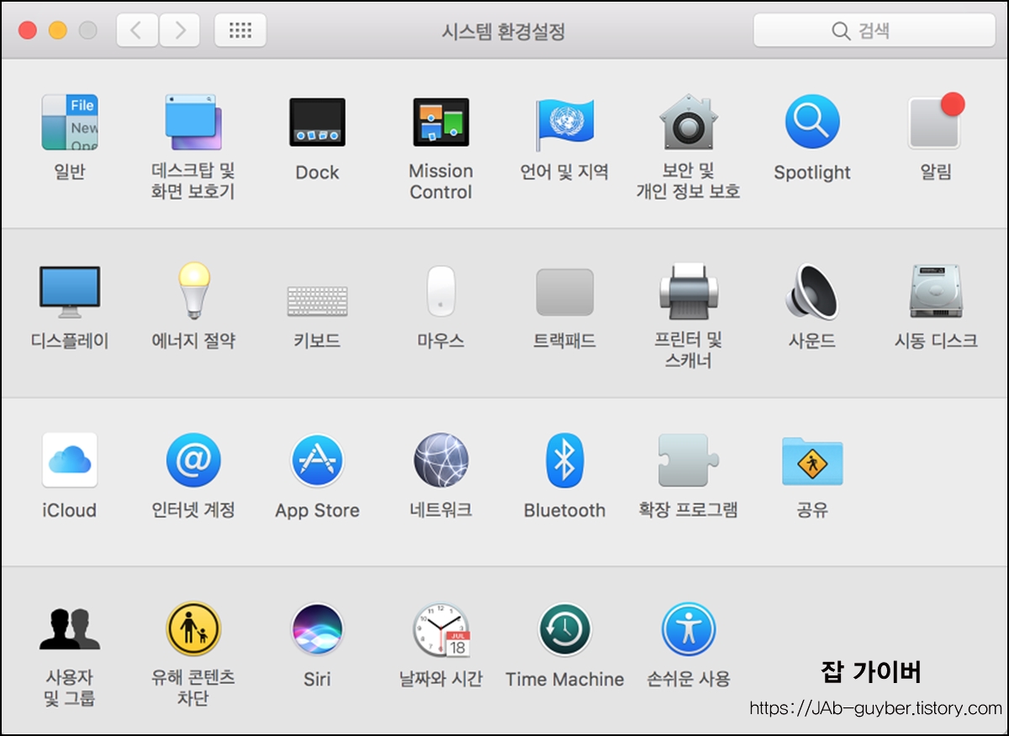Screen dimensions: 1009x736
Task: Close the 시스템 환경설정 window
Action: pyautogui.click(x=28, y=31)
